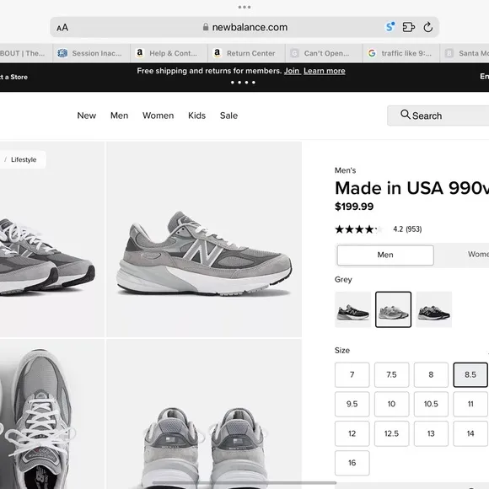This screenshot has height=489, width=489.
Task: Select size 7
Action: coord(352,374)
